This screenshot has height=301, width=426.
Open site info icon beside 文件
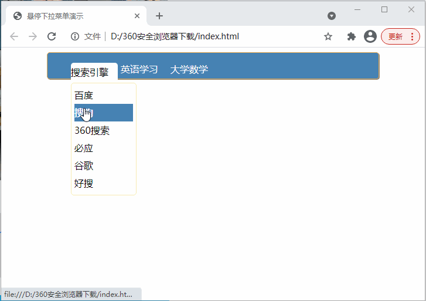(x=75, y=36)
